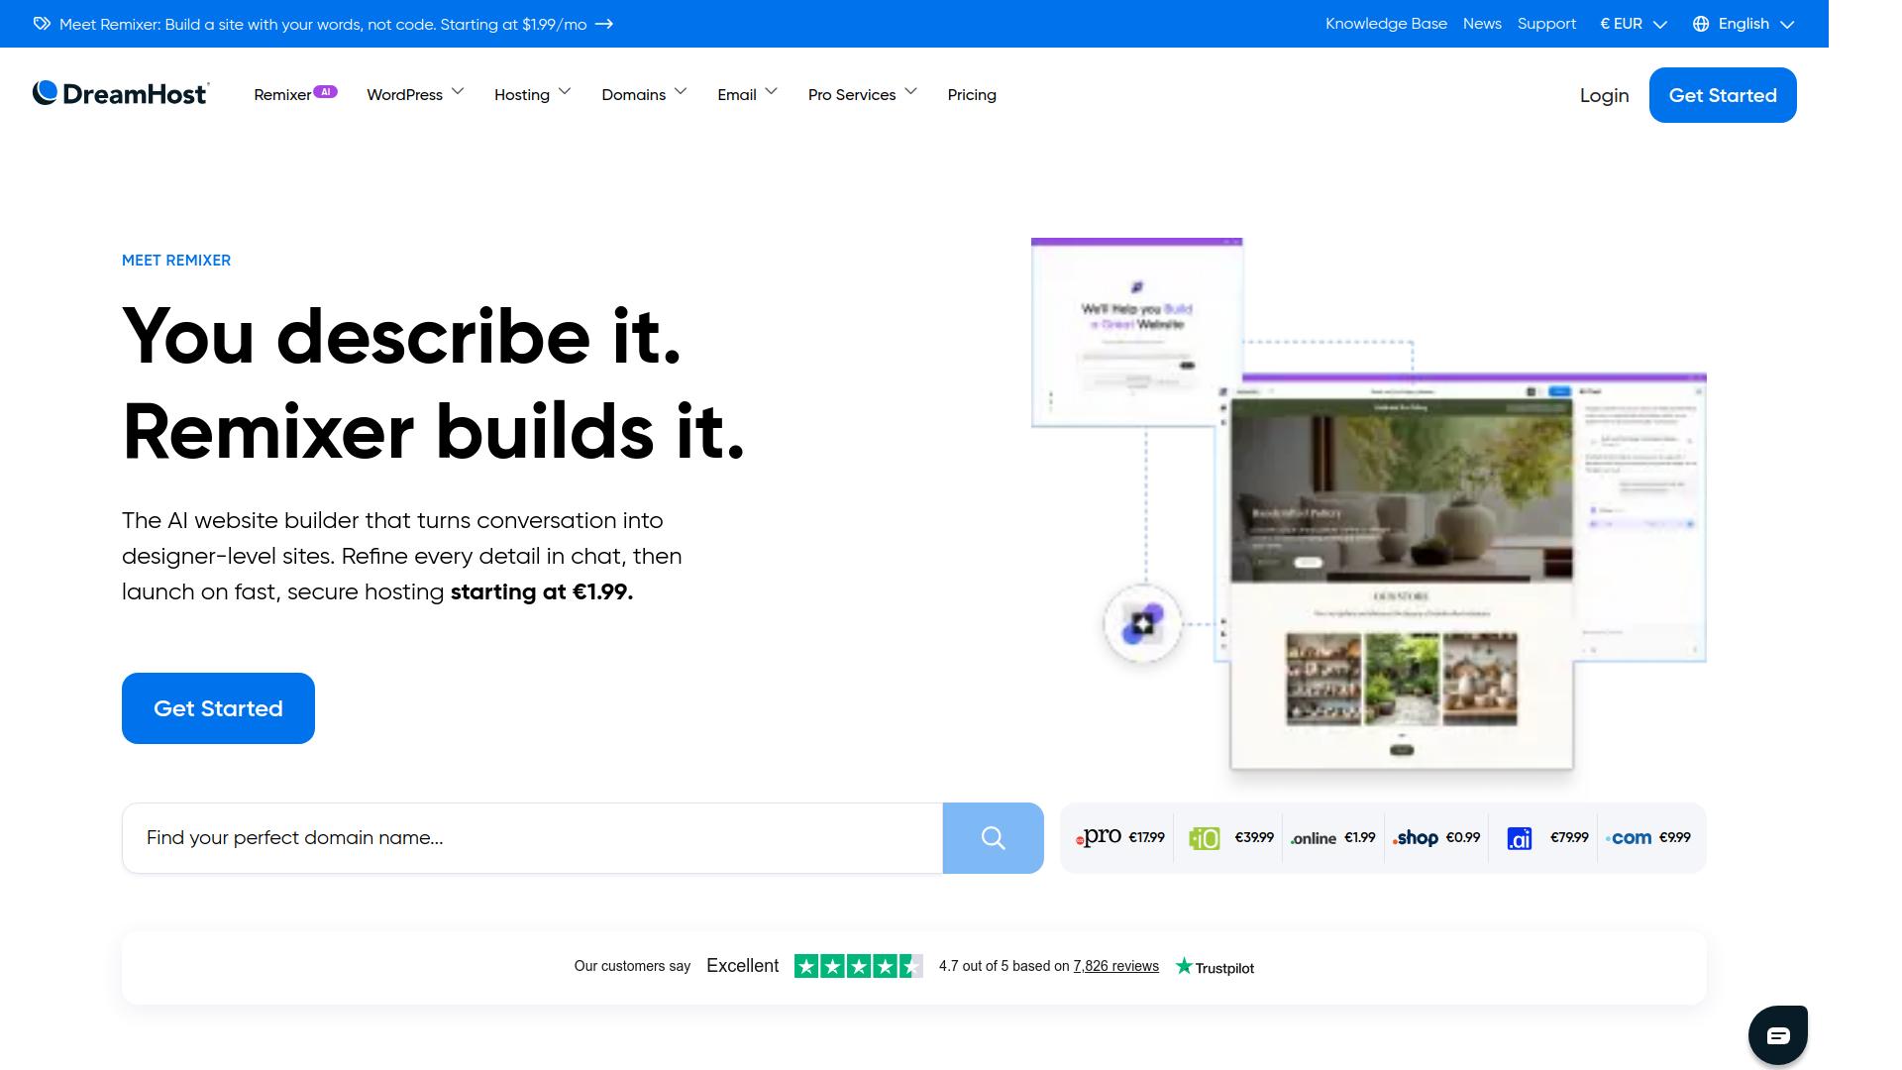The image size is (1902, 1070).
Task: Click the domain name search field
Action: 532,838
